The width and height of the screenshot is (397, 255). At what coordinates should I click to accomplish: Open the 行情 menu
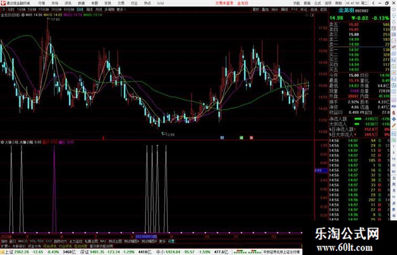tap(42, 3)
